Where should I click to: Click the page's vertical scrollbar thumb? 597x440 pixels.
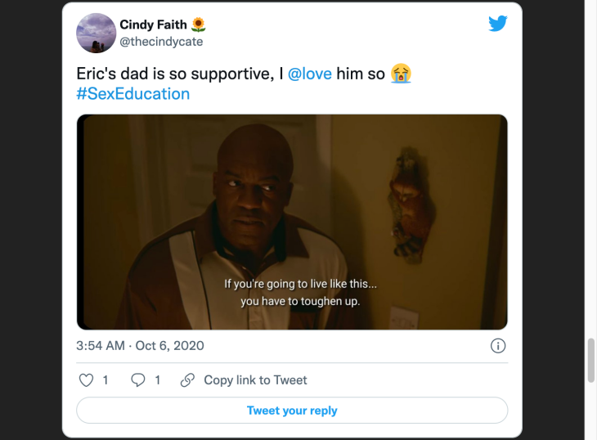tap(591, 361)
